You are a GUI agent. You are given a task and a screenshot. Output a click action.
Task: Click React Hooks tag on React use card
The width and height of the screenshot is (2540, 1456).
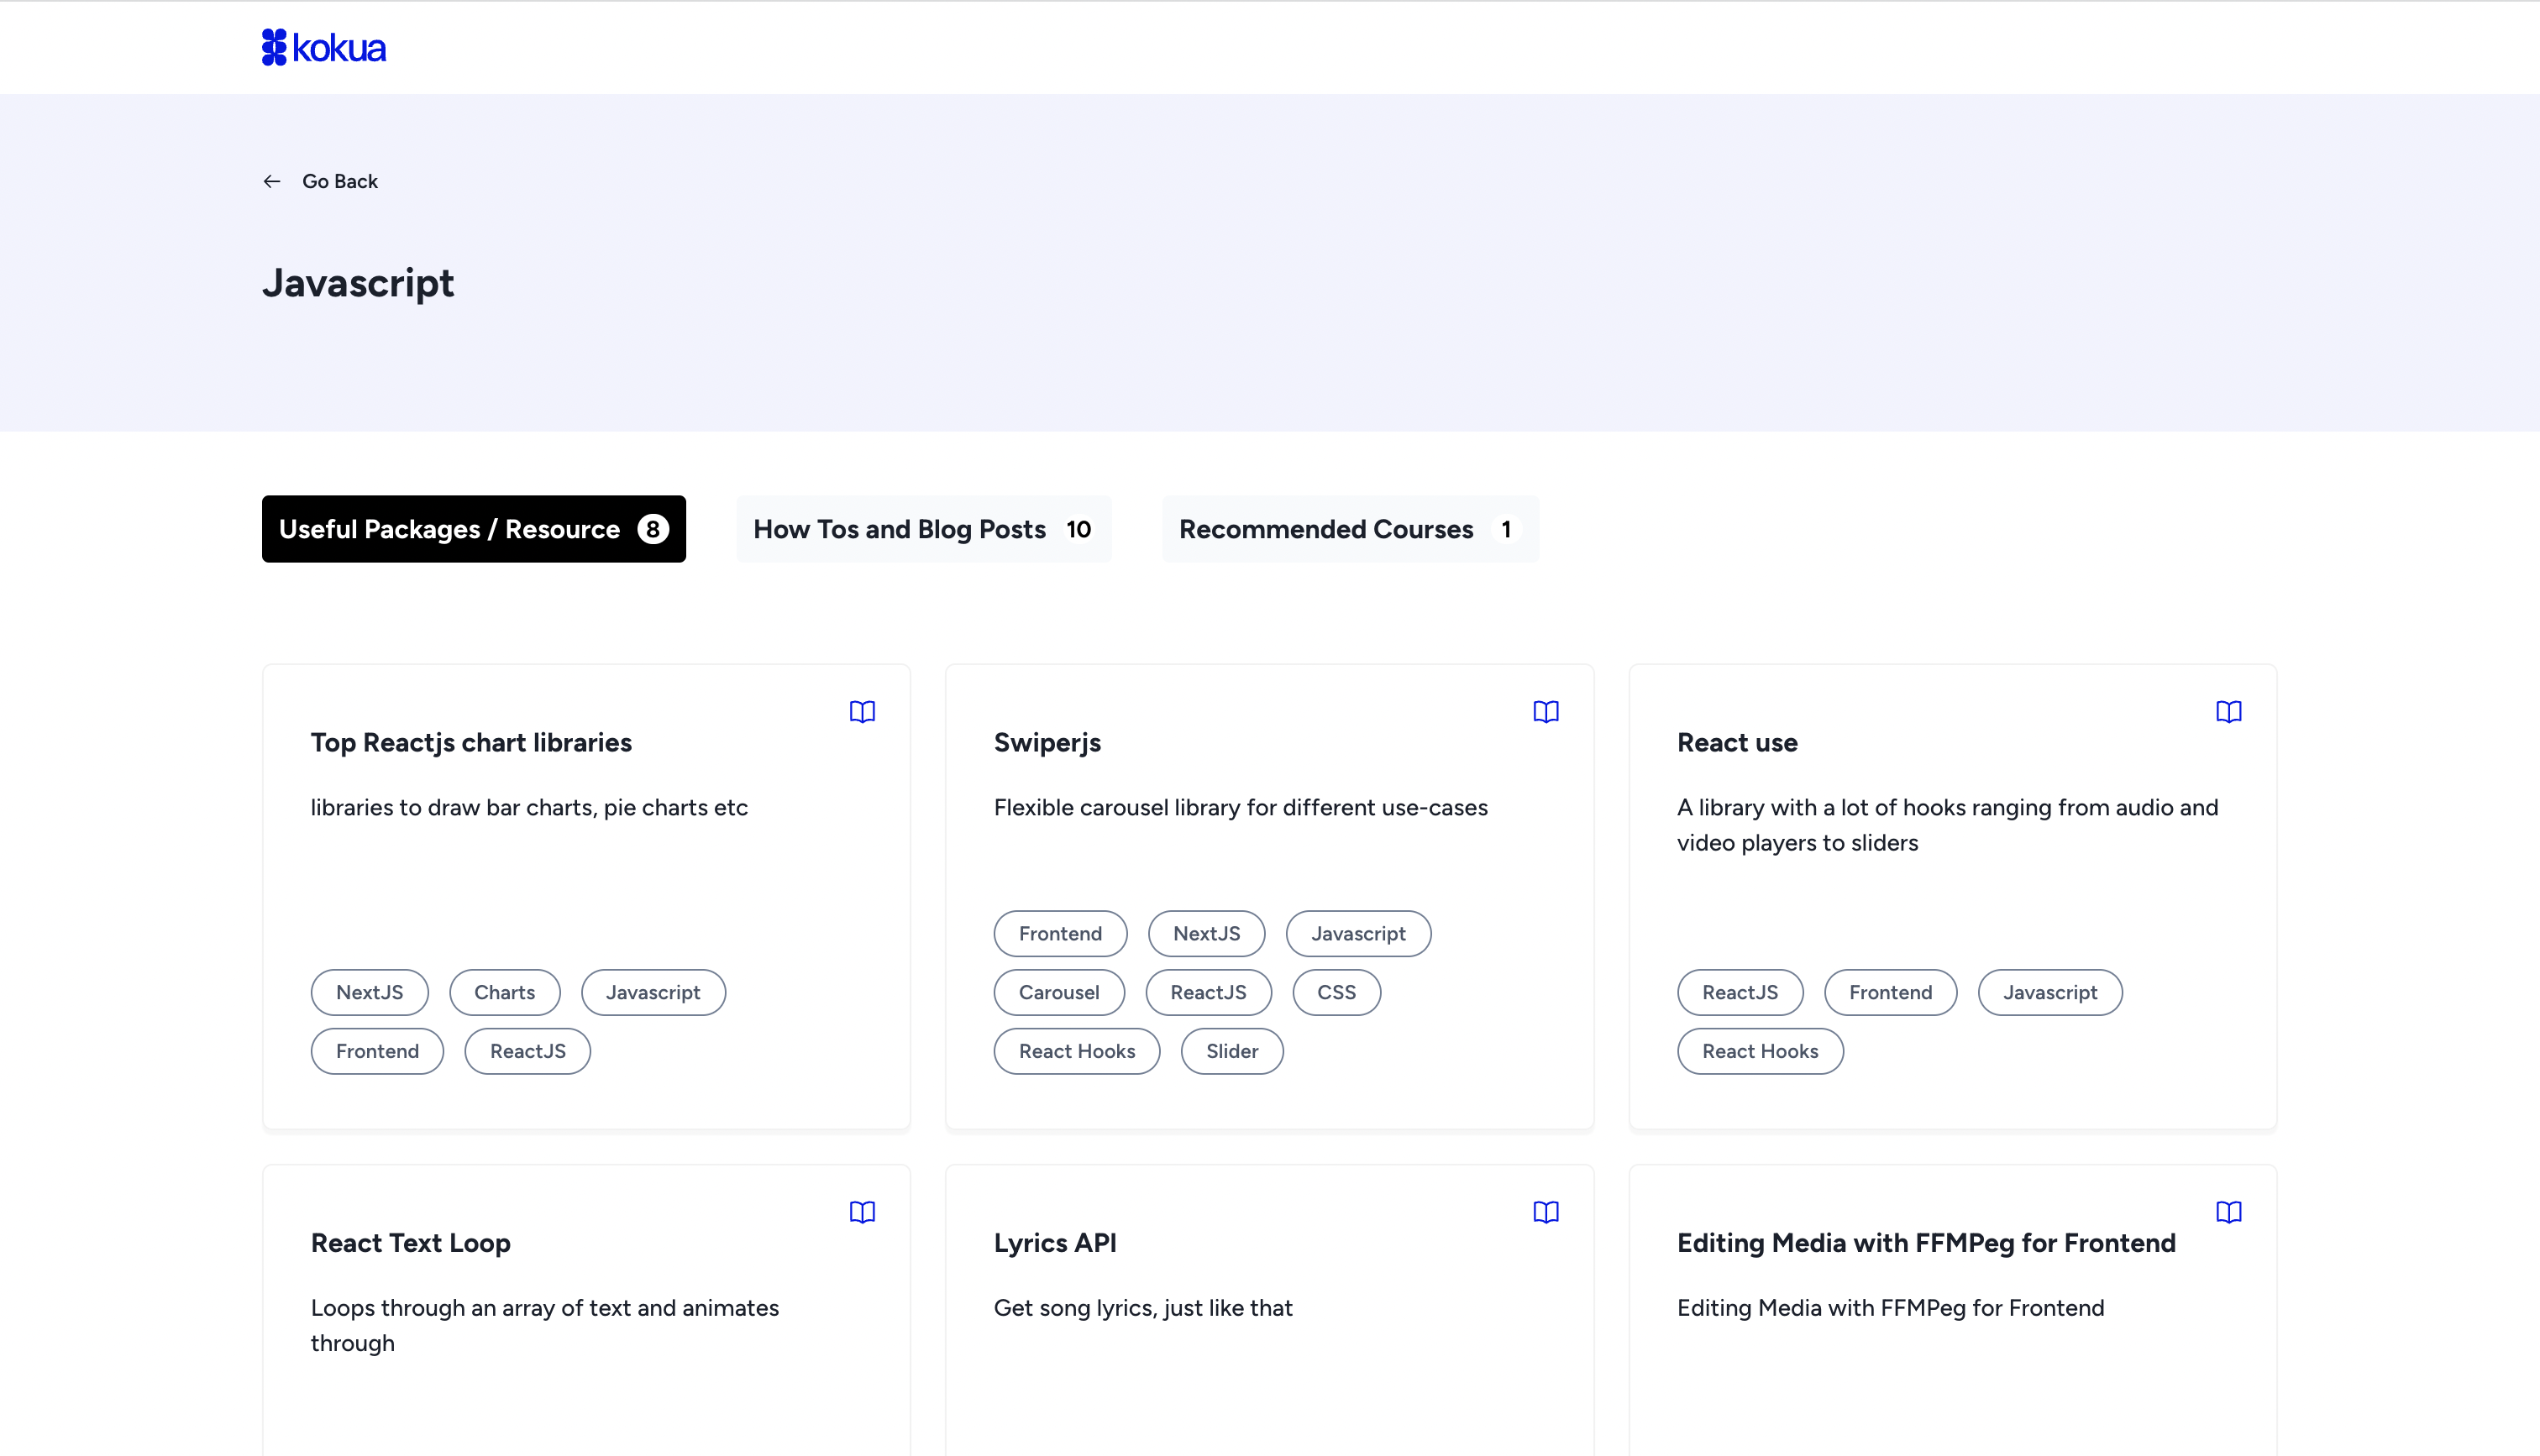1760,1051
